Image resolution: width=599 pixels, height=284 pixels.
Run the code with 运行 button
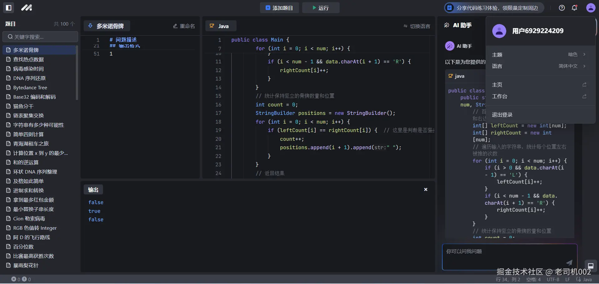pos(321,8)
